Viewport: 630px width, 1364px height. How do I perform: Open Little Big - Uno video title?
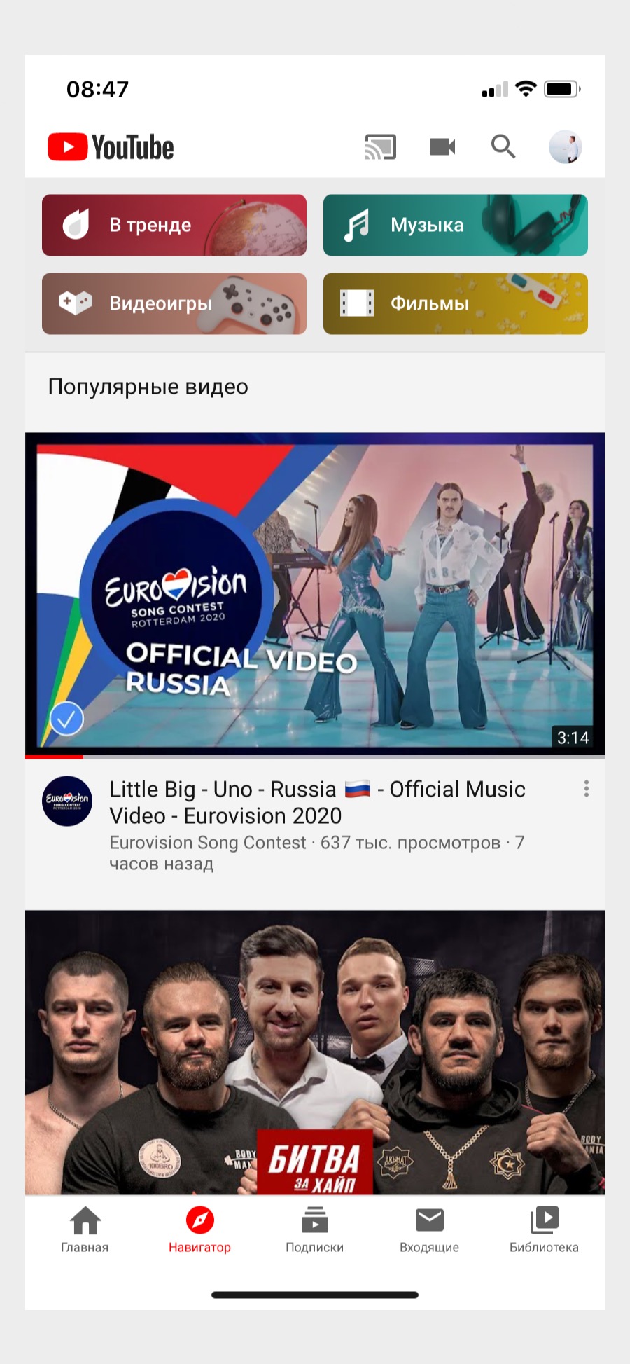[317, 802]
